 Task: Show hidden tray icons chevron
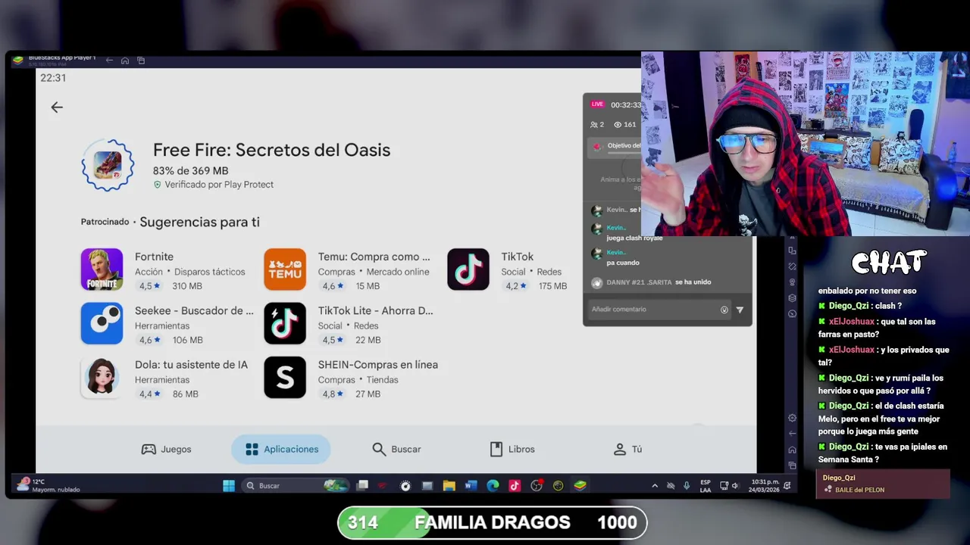[x=655, y=486]
